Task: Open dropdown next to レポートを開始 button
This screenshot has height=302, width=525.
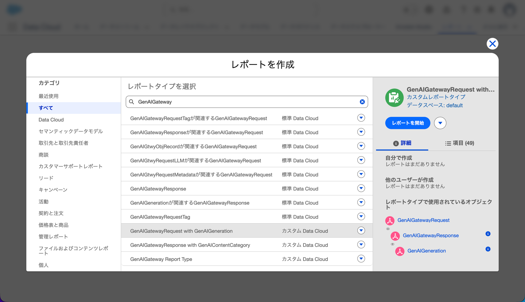Action: click(x=440, y=123)
